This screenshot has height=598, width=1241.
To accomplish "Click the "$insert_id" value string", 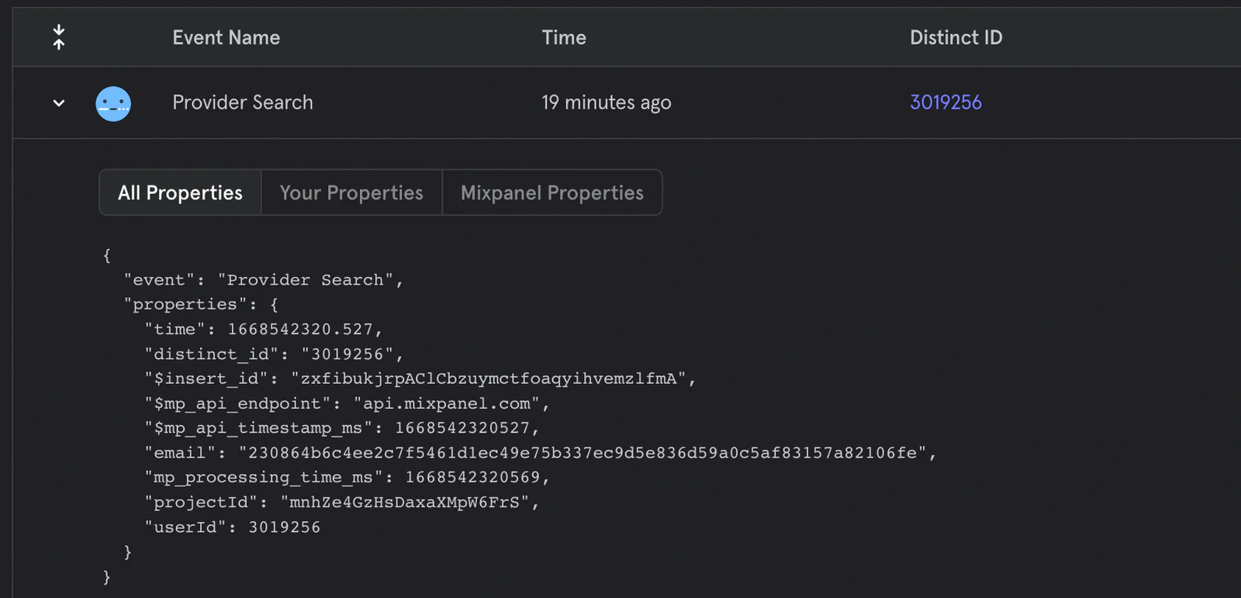I will tap(489, 379).
